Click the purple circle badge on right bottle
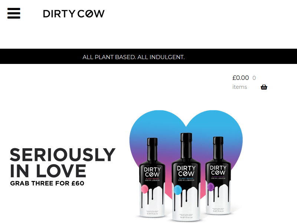This screenshot has width=297, height=223. coord(210,187)
